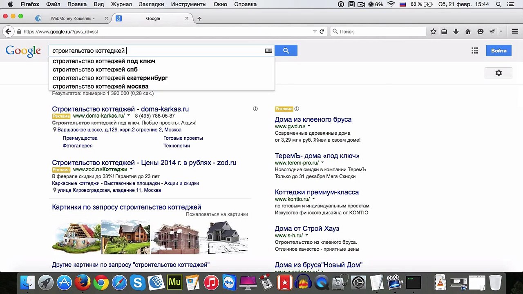The width and height of the screenshot is (523, 294).
Task: Open ТеремЪ- дома «под ключ» ad
Action: tap(317, 156)
